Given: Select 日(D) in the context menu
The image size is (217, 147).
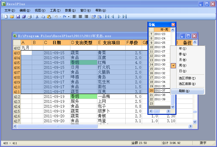Looking at the screenshot, I should pos(187,71).
